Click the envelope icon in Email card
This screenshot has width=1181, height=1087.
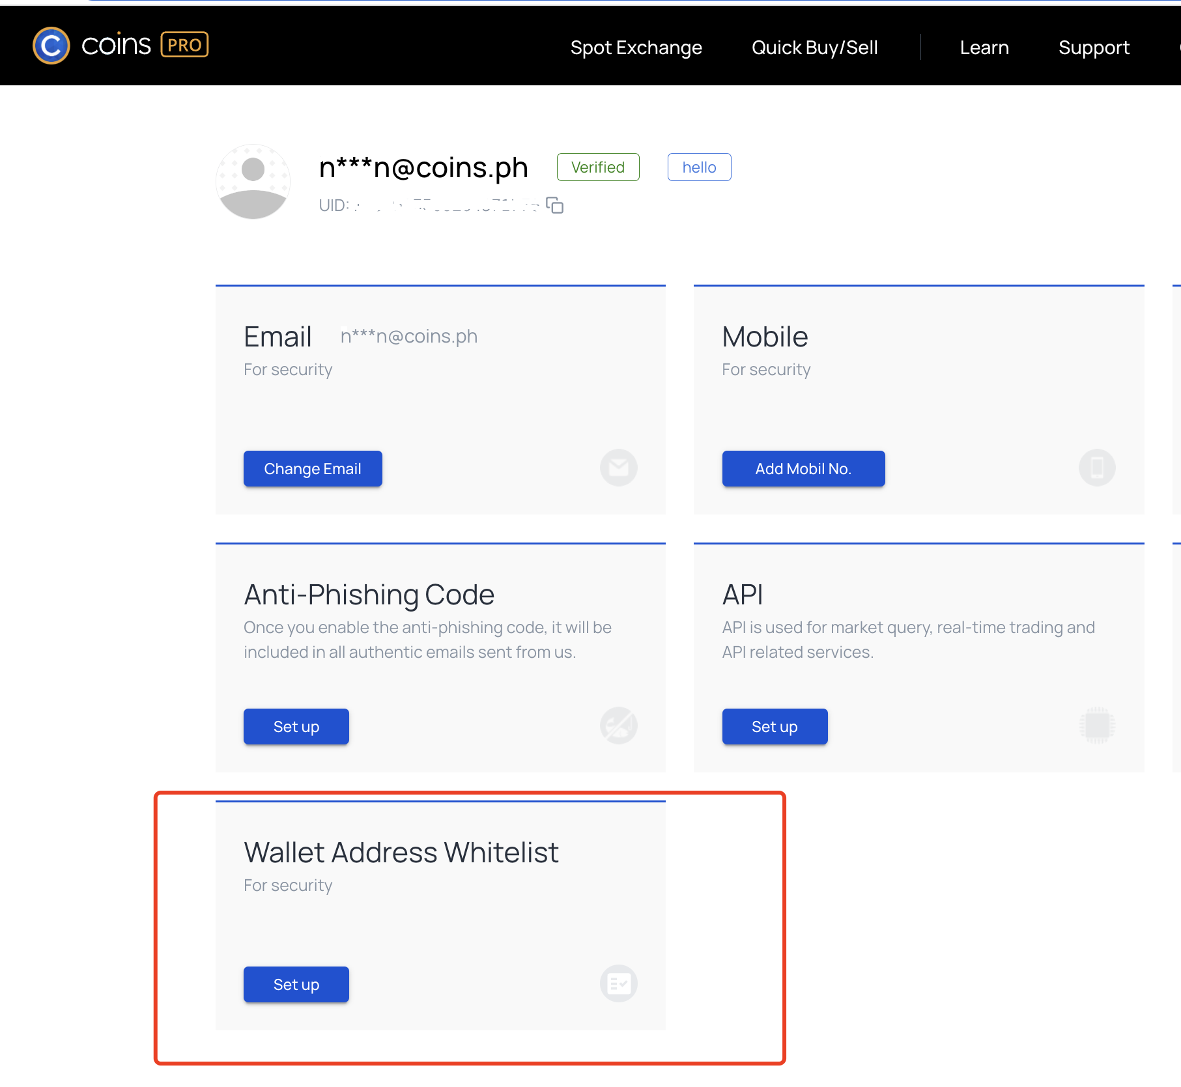tap(618, 468)
